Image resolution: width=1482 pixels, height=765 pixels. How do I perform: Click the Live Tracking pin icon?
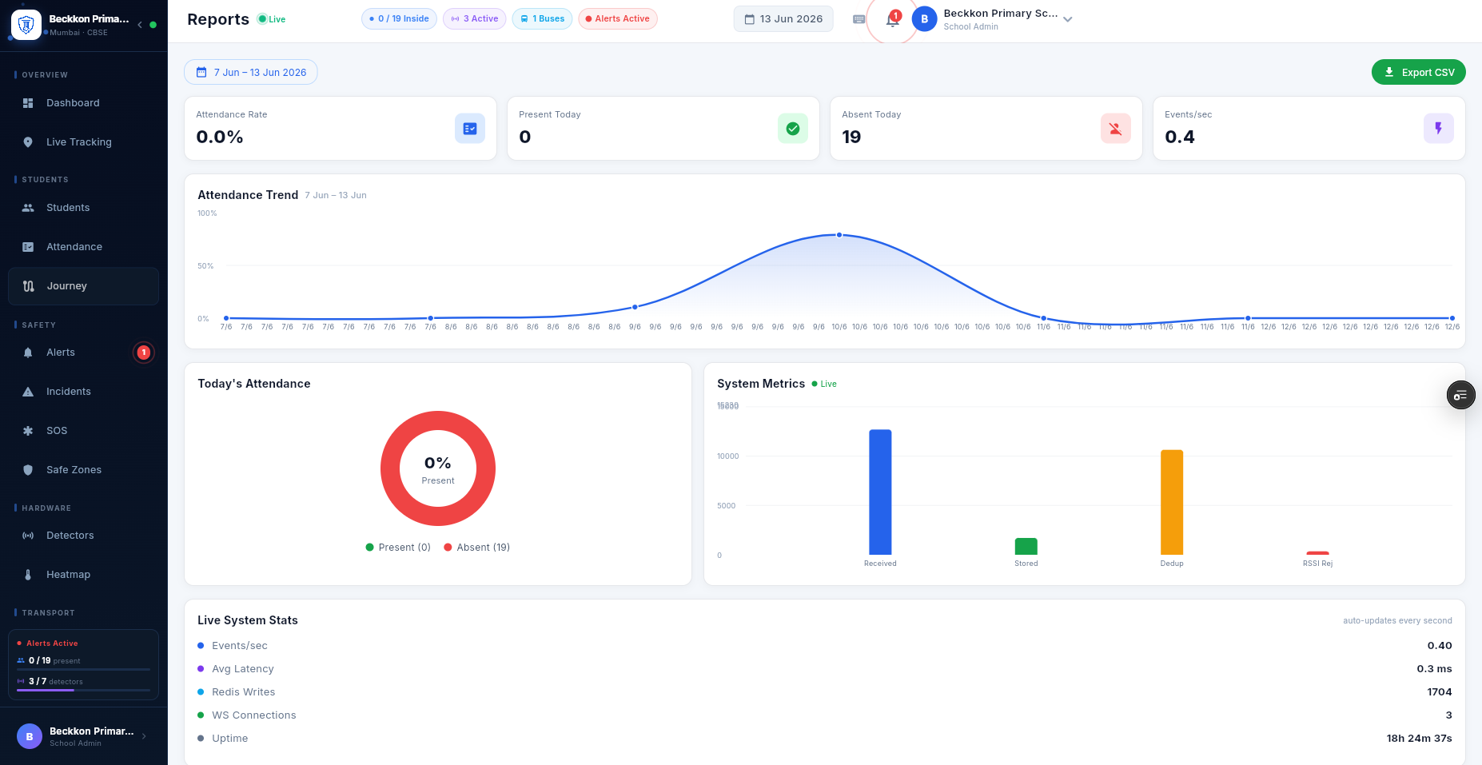tap(28, 142)
